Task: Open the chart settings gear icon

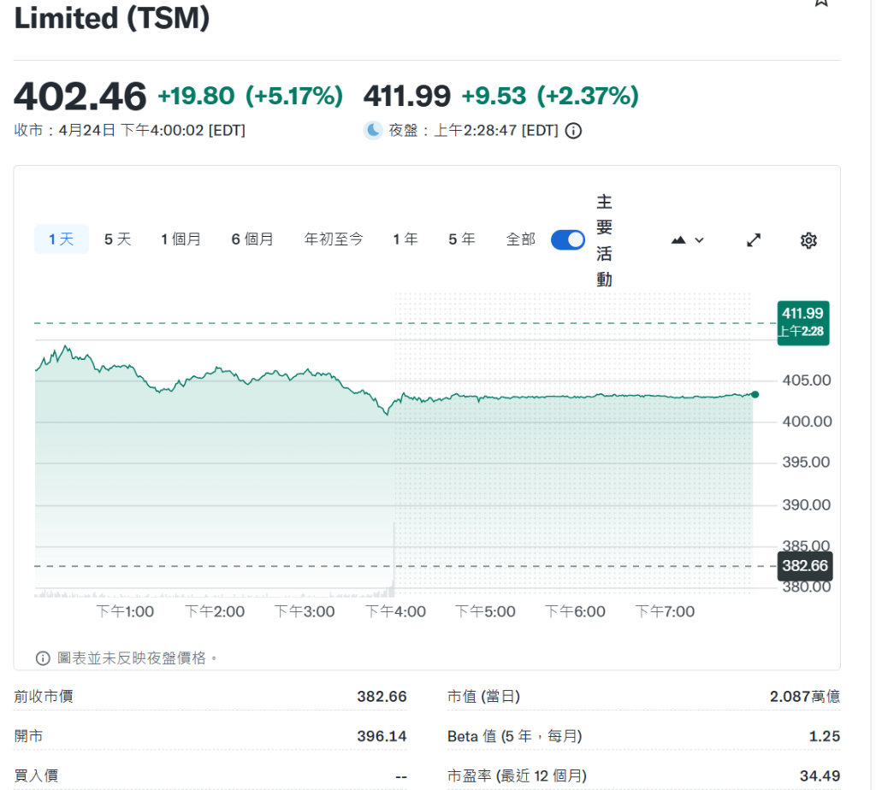Action: pos(808,240)
